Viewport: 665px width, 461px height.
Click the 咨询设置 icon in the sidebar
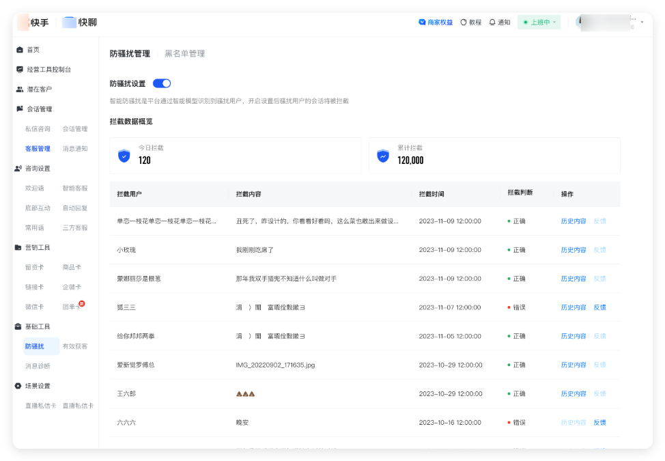18,168
